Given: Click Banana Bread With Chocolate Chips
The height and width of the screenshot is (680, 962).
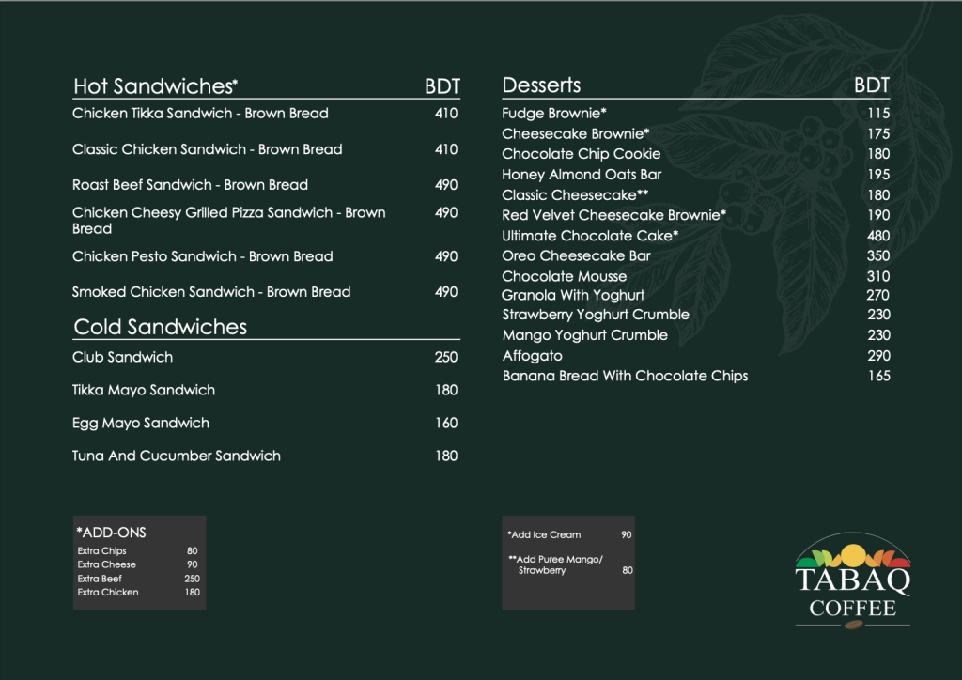Looking at the screenshot, I should (x=625, y=376).
